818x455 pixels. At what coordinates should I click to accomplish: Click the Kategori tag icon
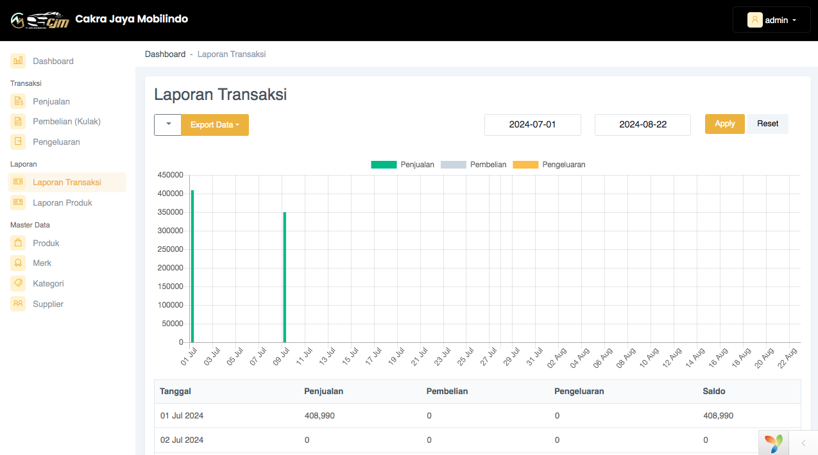[x=18, y=283]
